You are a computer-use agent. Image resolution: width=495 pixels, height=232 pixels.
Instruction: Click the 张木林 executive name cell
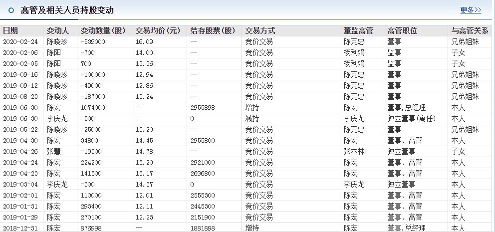point(354,152)
